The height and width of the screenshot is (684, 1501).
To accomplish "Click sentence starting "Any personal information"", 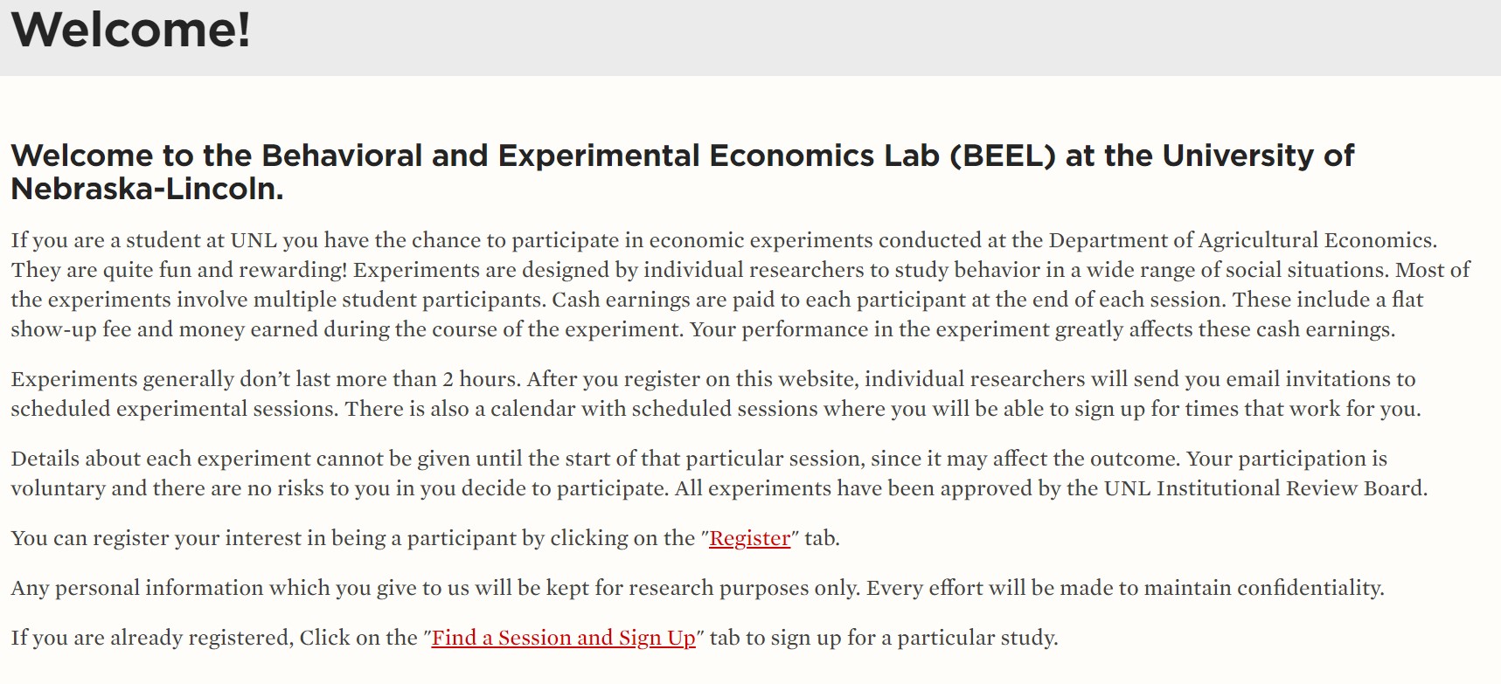I will [697, 588].
